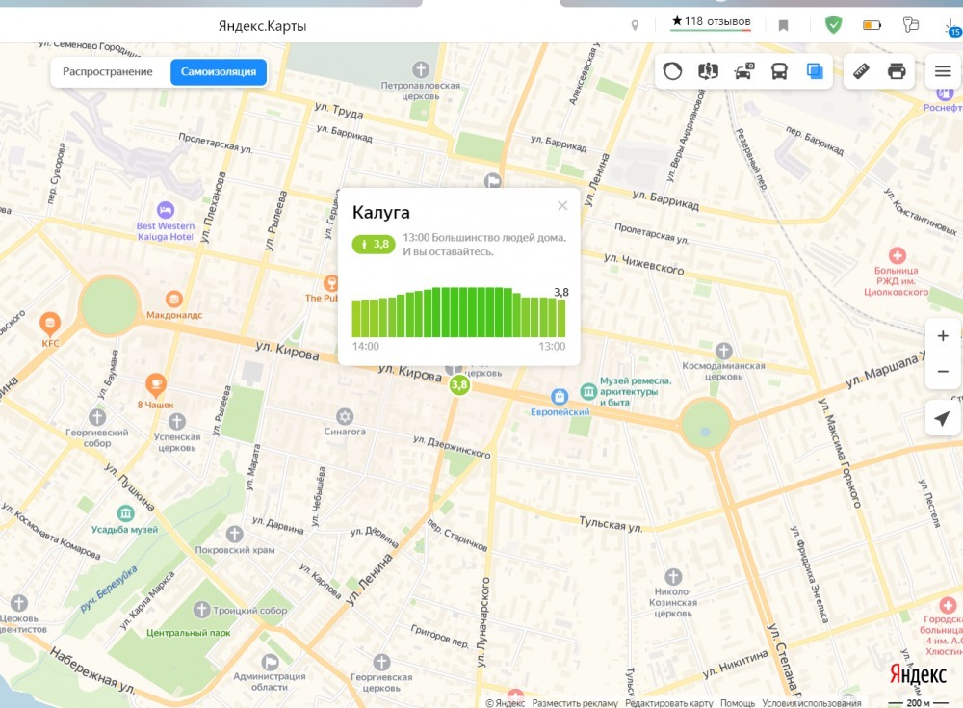Open Условия использования link
The image size is (963, 708).
pyautogui.click(x=811, y=703)
